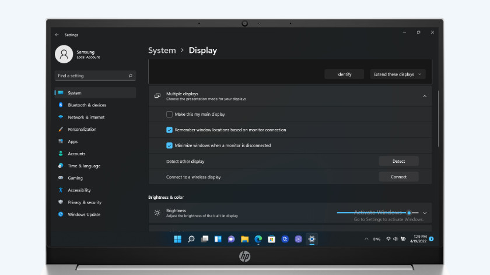Collapse the Multiple displays section
The image size is (490, 275).
click(425, 97)
